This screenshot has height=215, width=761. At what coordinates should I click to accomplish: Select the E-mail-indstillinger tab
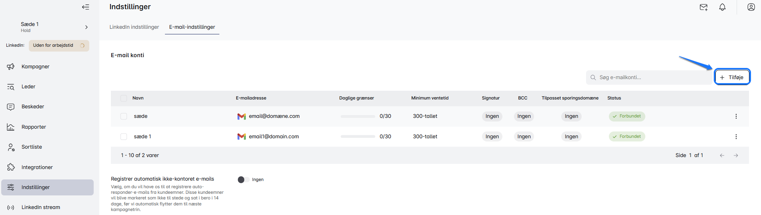(192, 27)
